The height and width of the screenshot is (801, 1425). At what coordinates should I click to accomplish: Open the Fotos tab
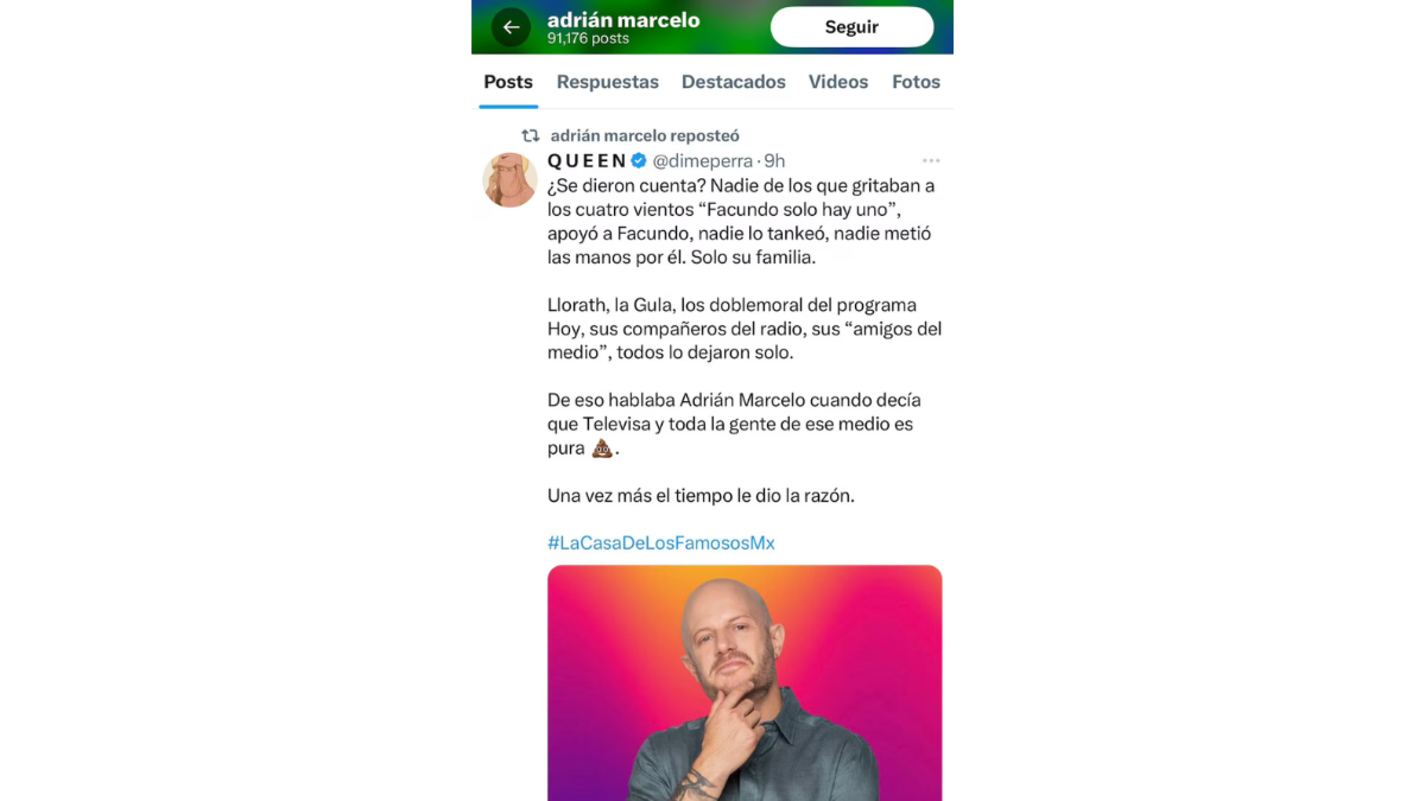click(x=916, y=82)
